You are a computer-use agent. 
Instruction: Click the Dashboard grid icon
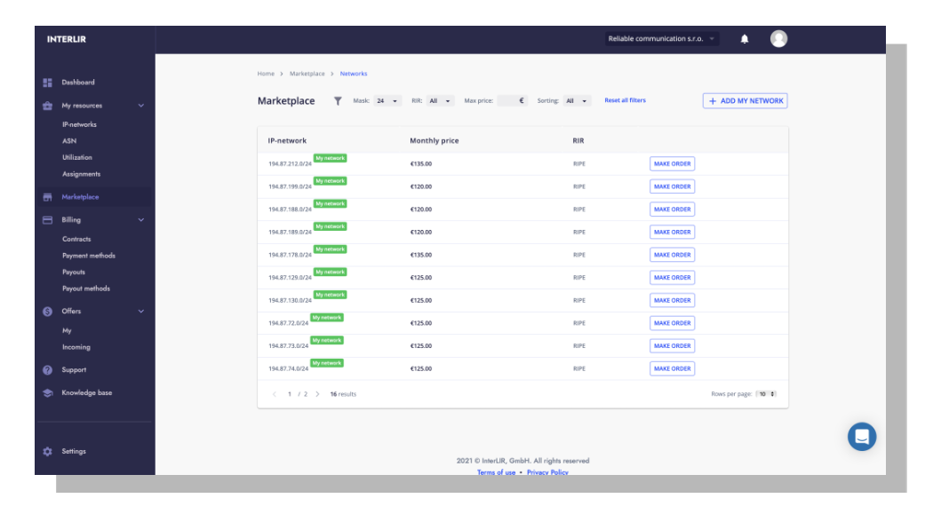click(x=48, y=83)
